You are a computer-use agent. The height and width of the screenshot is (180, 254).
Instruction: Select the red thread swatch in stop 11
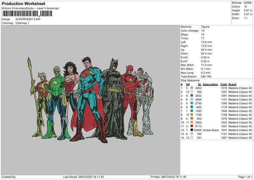[x=193, y=126]
